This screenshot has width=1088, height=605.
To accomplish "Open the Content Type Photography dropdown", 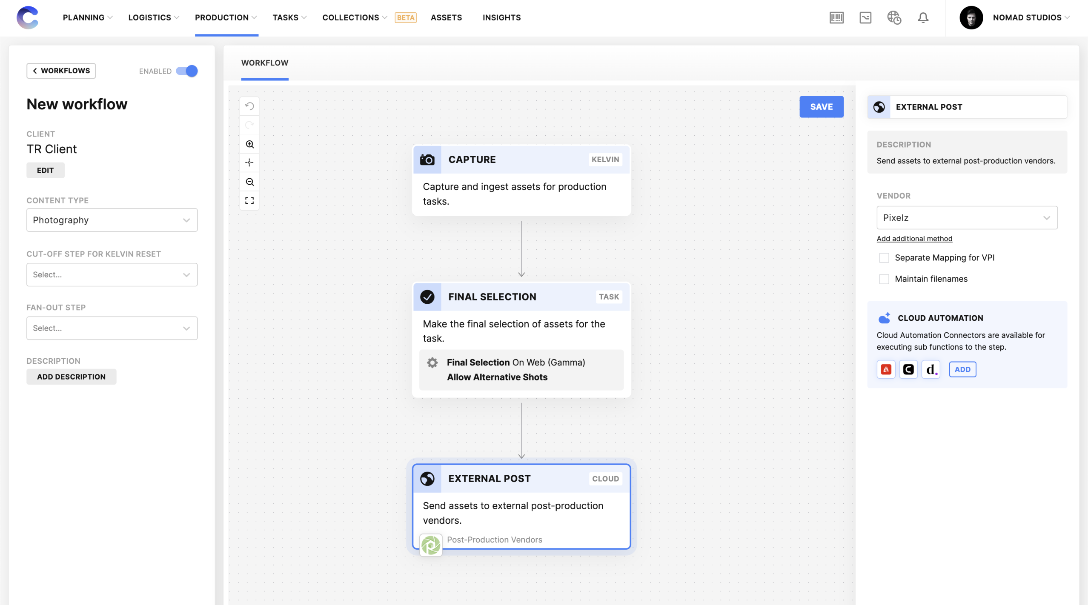I will click(x=112, y=220).
